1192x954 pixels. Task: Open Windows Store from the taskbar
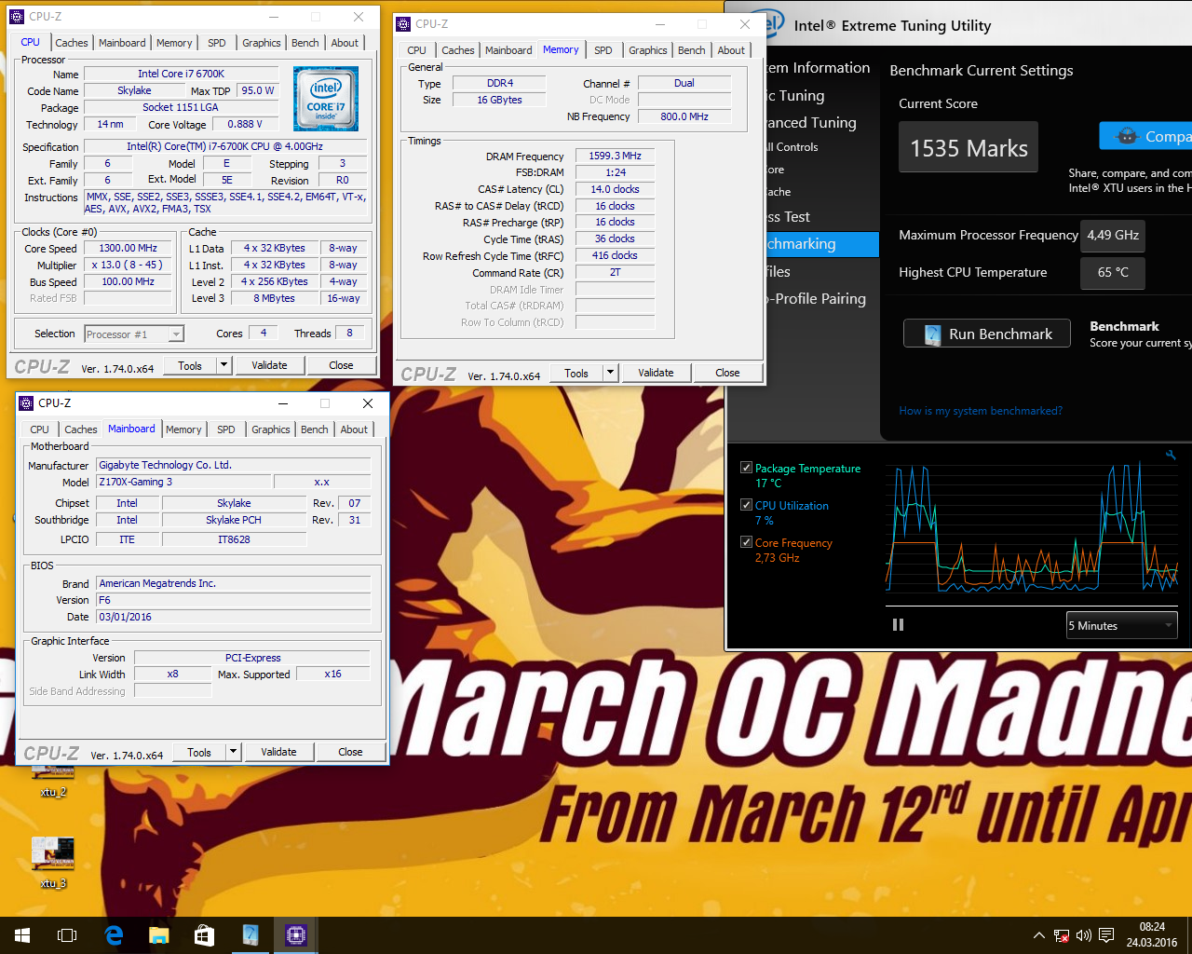[204, 935]
